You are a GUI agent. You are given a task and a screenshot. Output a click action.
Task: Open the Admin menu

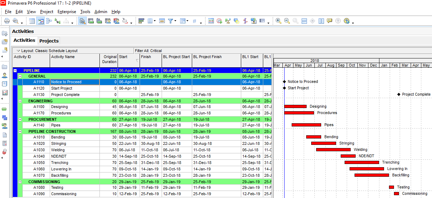(101, 12)
